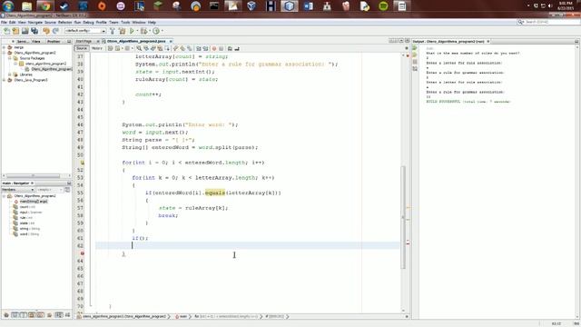Open Steam from the taskbar

[x=64, y=6]
